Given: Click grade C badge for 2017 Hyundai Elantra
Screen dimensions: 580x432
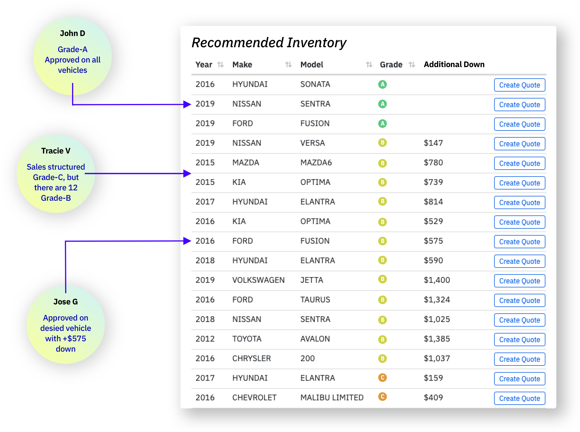Looking at the screenshot, I should (x=382, y=378).
